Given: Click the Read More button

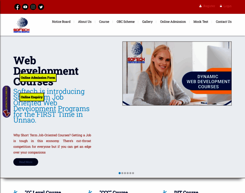Looking at the screenshot, I should 25,162.
